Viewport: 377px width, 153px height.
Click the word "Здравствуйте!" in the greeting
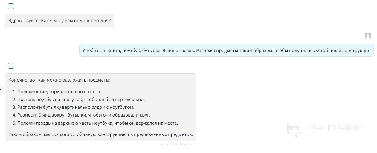(x=24, y=21)
